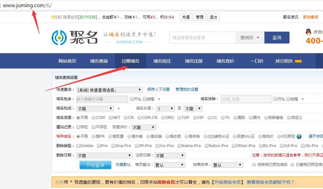Image resolution: width=323 pixels, height=189 pixels.
Task: Click the 升级高级会员 link
Action: point(228,182)
